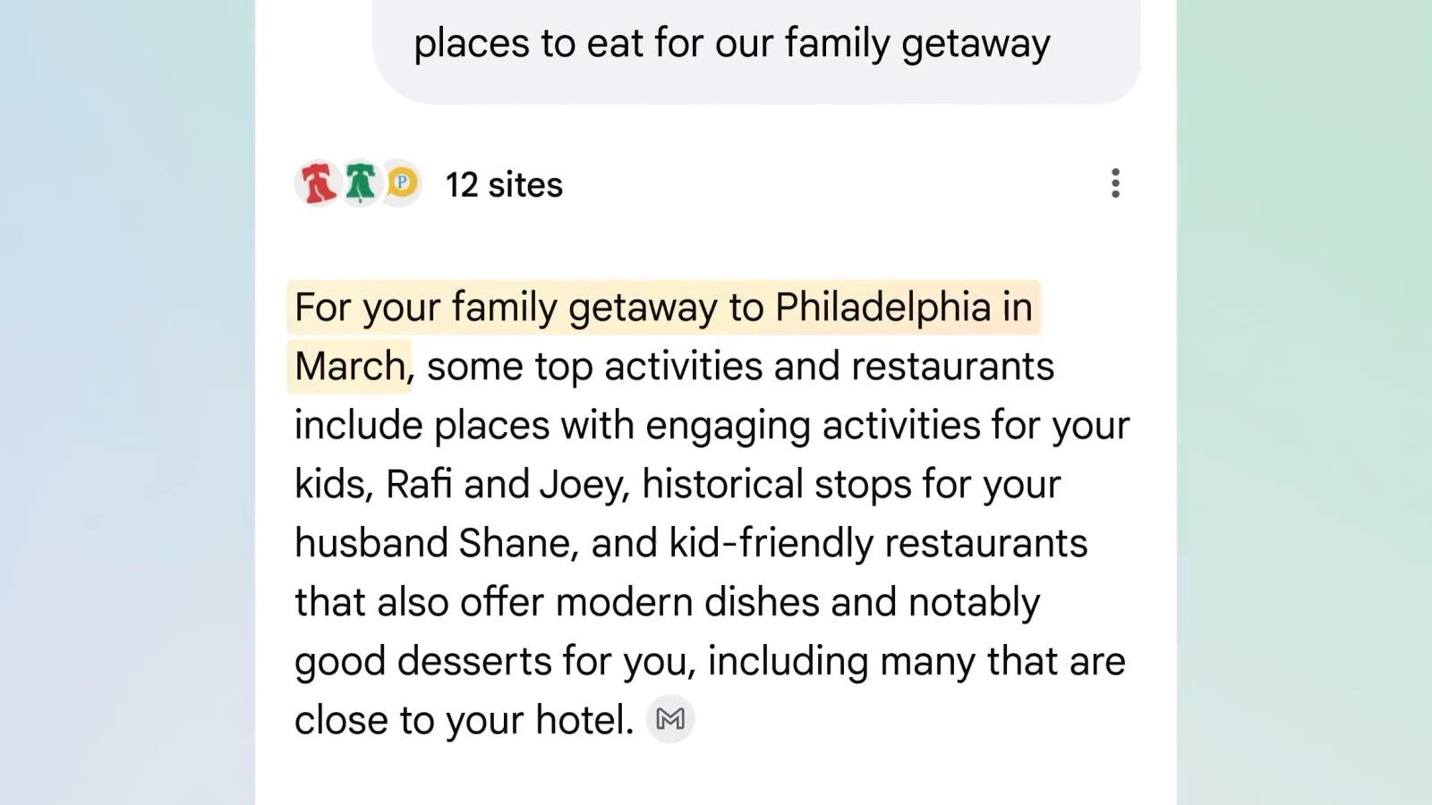Open the "12 sites" sources list
This screenshot has height=805, width=1432.
[x=504, y=185]
